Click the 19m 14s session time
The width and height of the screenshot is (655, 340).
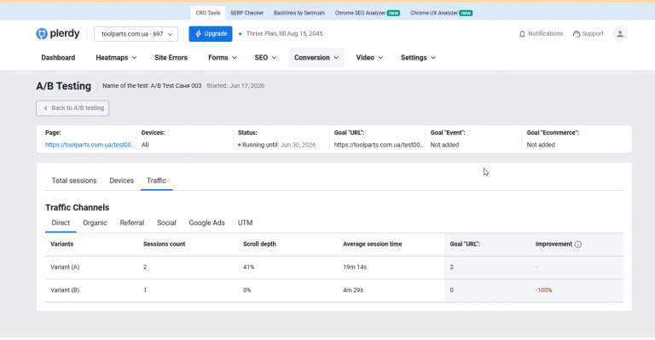click(355, 267)
